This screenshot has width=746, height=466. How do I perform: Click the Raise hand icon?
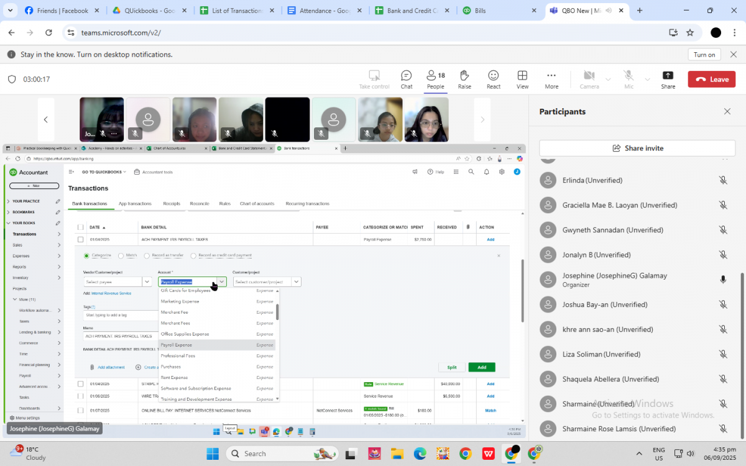point(464,79)
